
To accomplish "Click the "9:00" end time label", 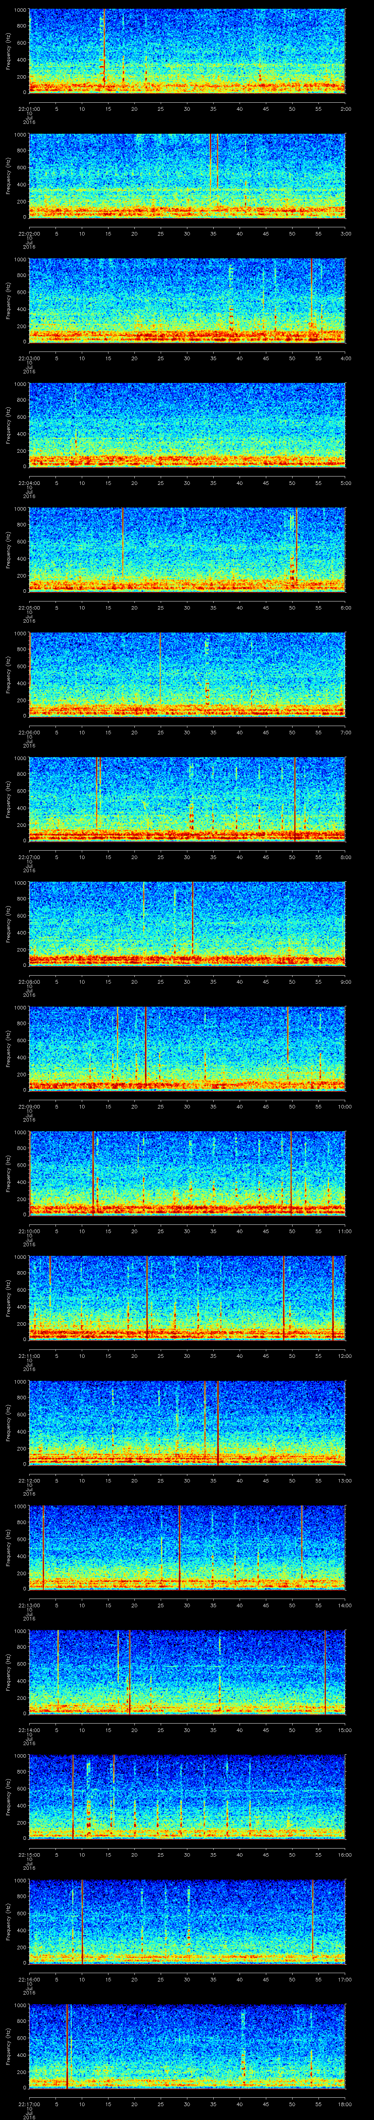I will pyautogui.click(x=345, y=981).
